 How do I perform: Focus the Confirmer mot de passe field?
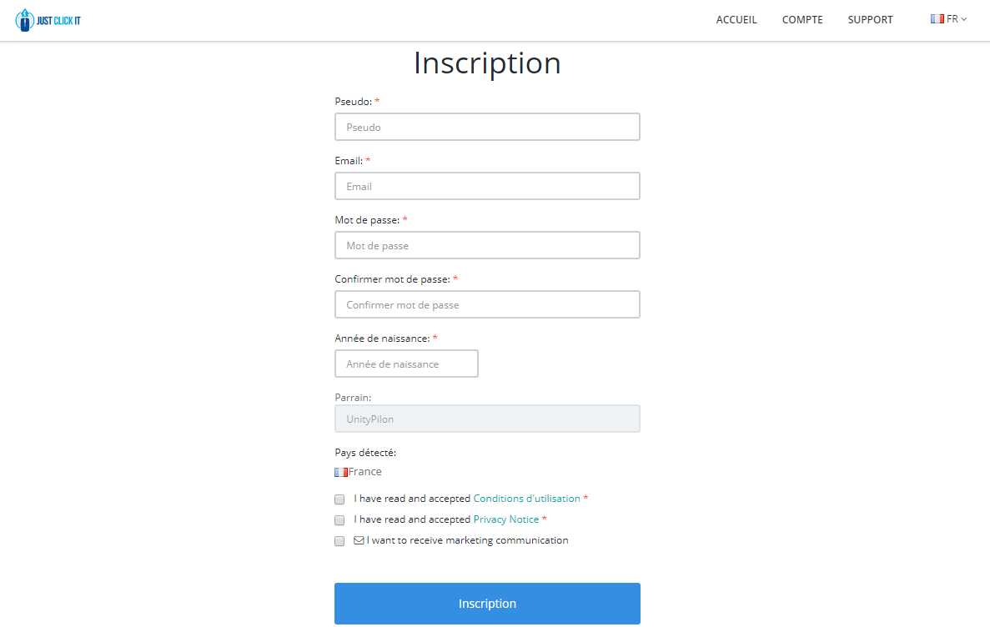(487, 304)
